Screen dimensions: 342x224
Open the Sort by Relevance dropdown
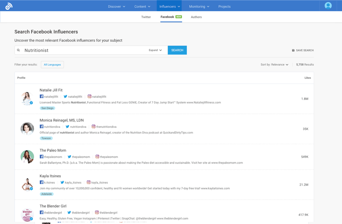[x=275, y=64]
